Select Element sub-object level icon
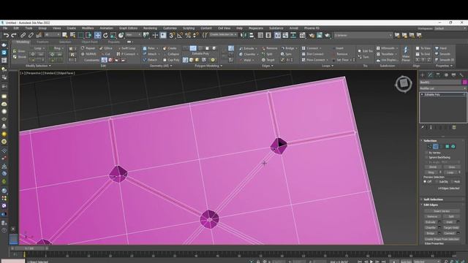This screenshot has width=468, height=263. pyautogui.click(x=453, y=146)
